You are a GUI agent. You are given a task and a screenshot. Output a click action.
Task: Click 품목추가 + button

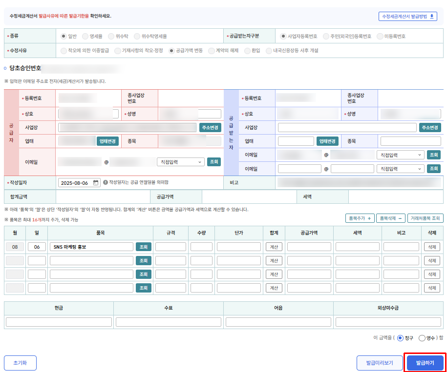(x=360, y=218)
